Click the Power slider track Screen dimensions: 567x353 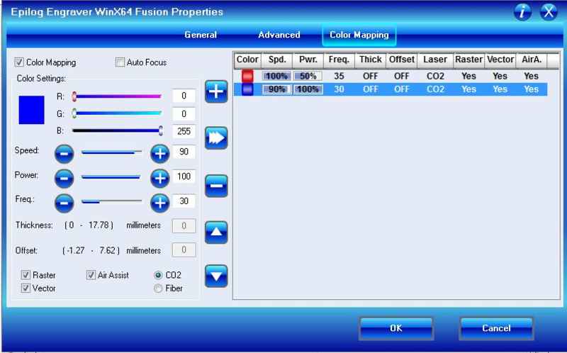pos(111,177)
